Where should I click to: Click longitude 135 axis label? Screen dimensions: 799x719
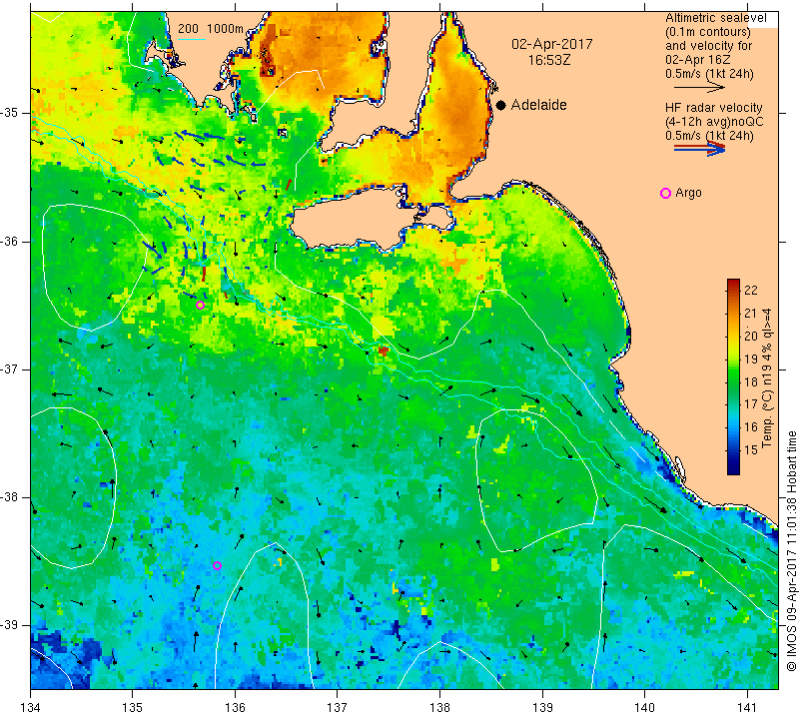click(x=133, y=708)
